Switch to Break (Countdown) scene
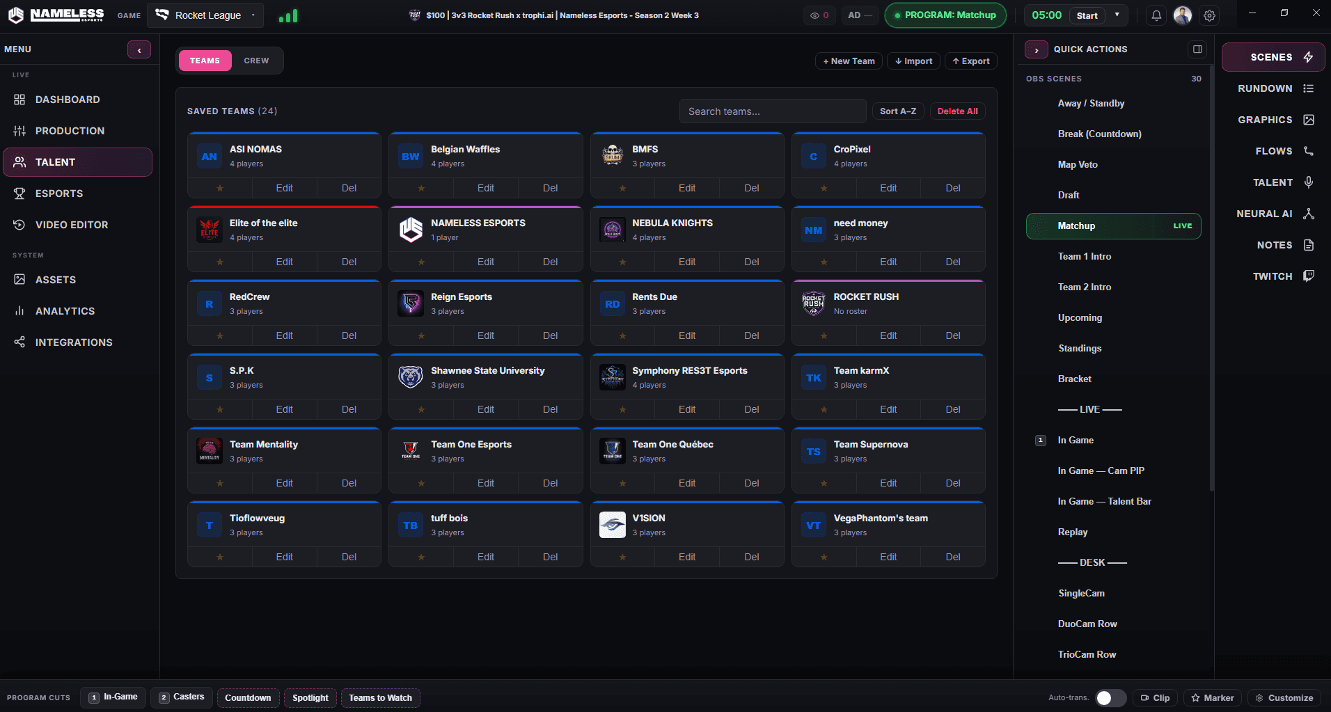Viewport: 1331px width, 712px height. (1113, 134)
